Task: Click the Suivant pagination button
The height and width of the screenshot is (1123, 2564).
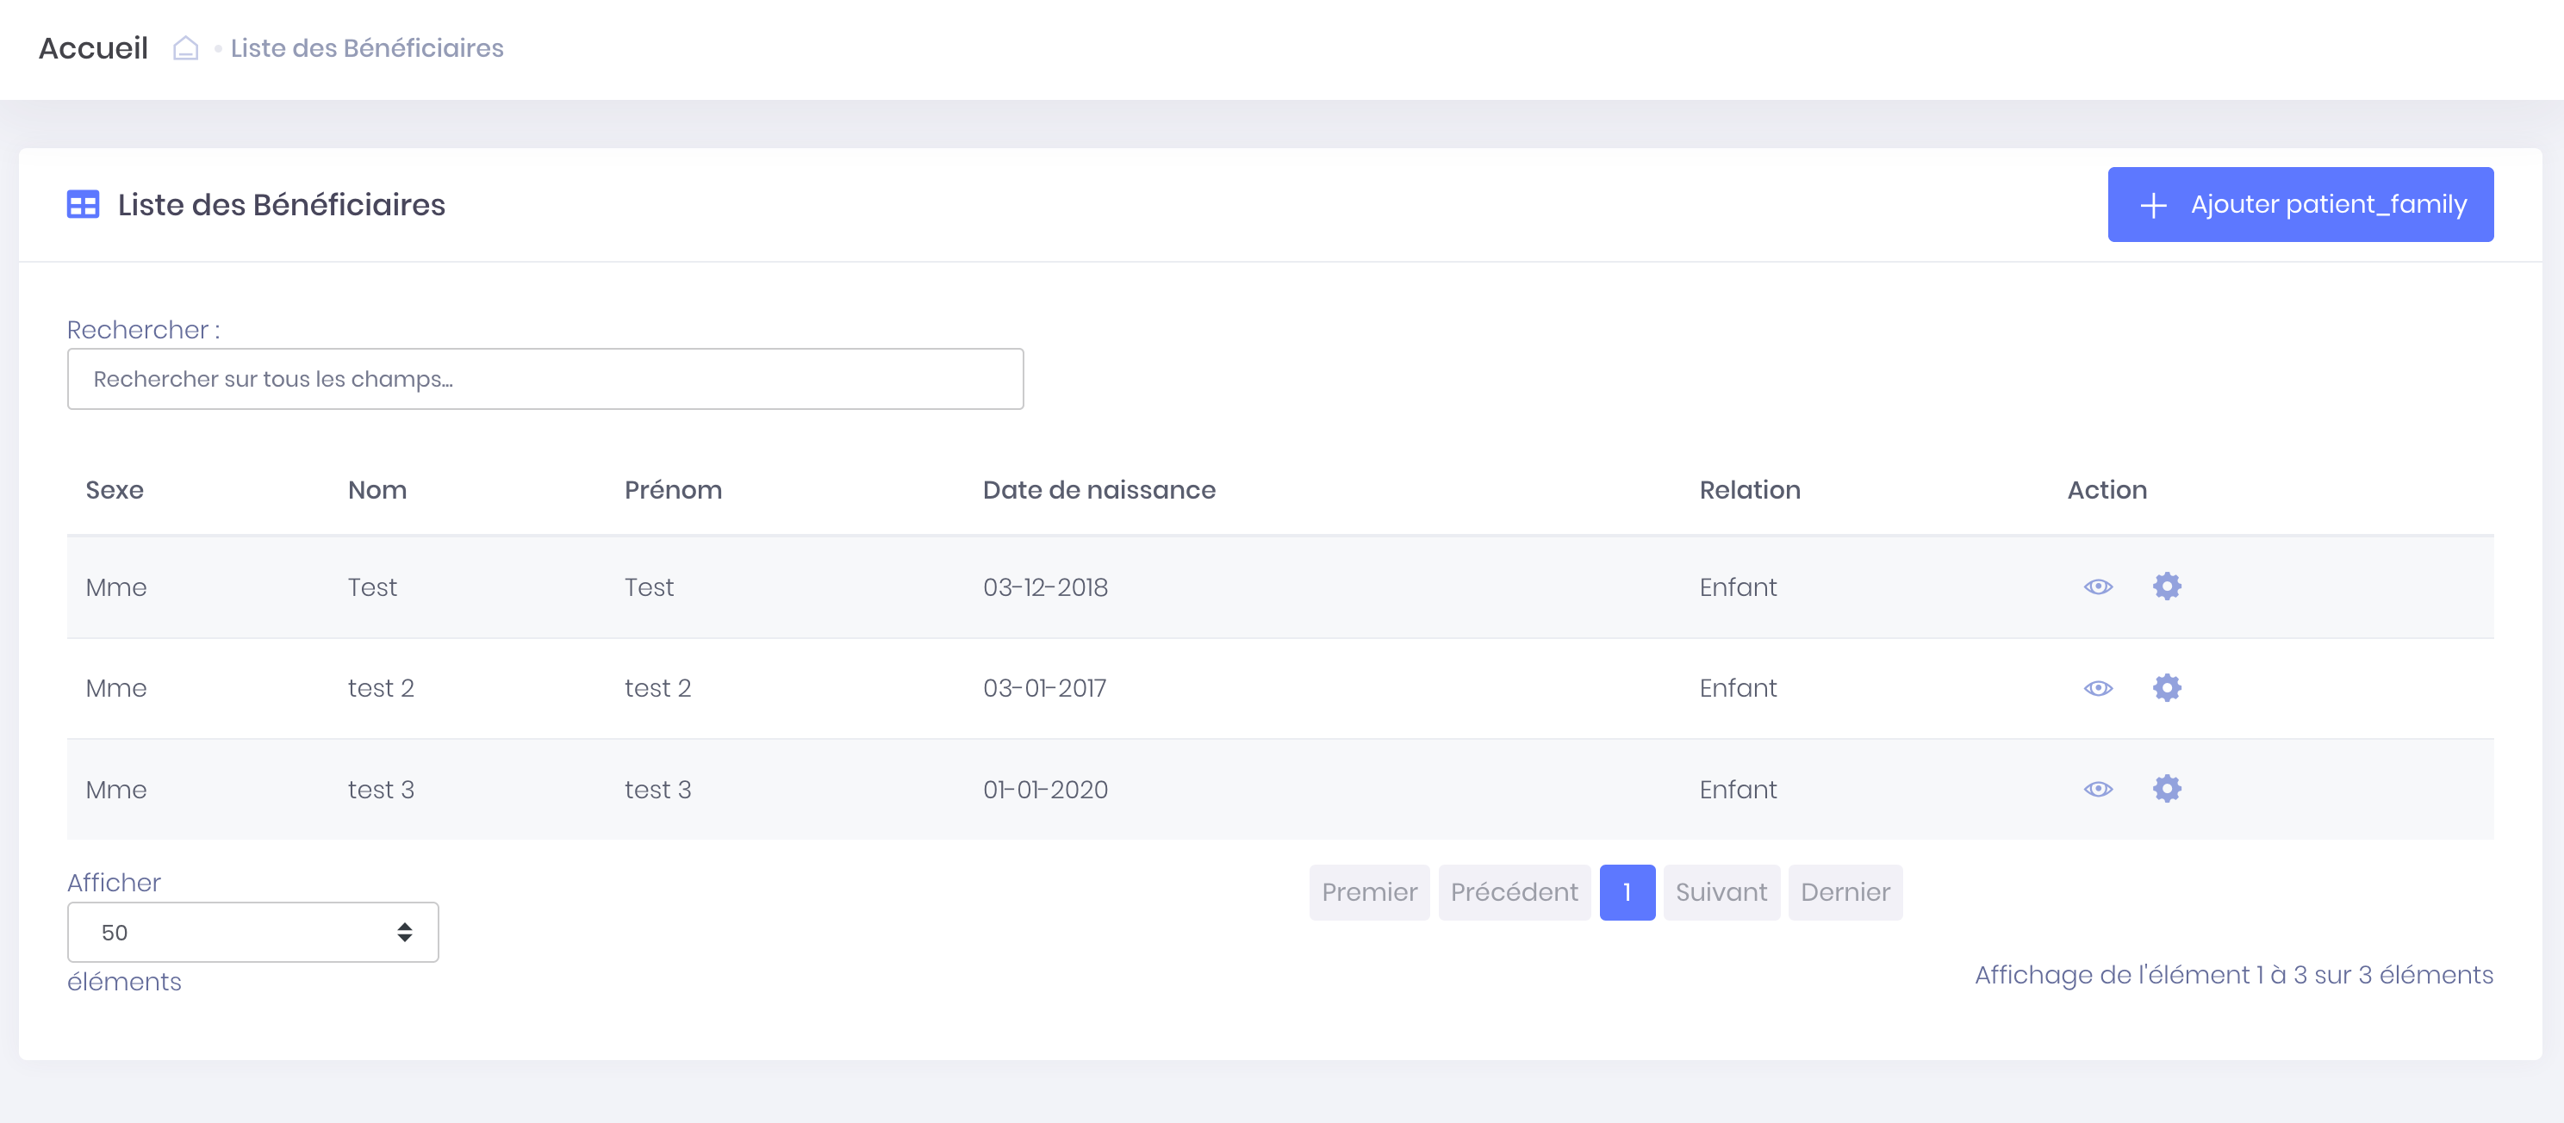Action: pos(1720,892)
